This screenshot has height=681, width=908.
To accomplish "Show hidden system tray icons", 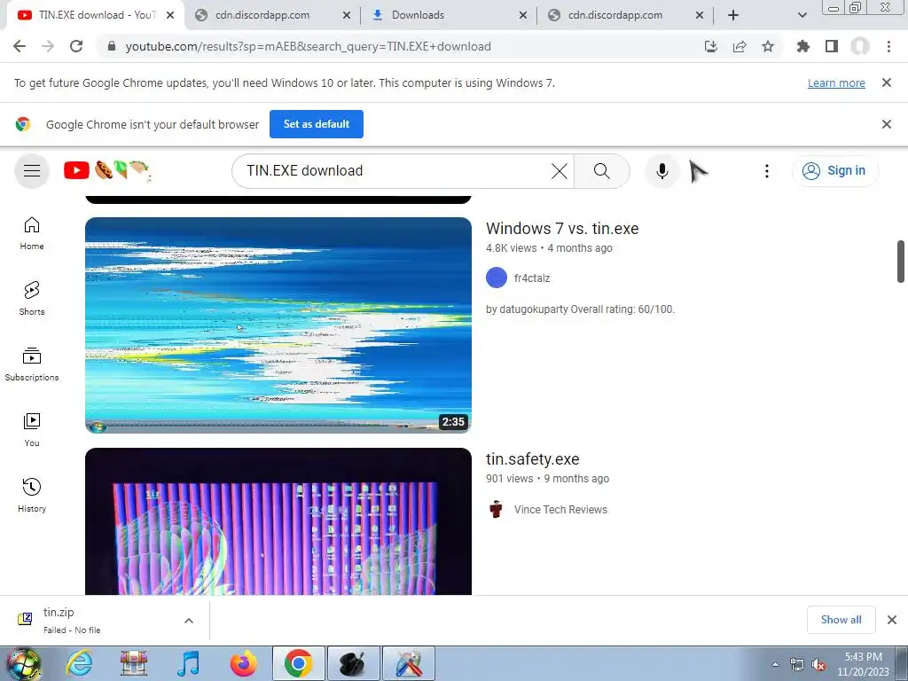I will (x=775, y=665).
